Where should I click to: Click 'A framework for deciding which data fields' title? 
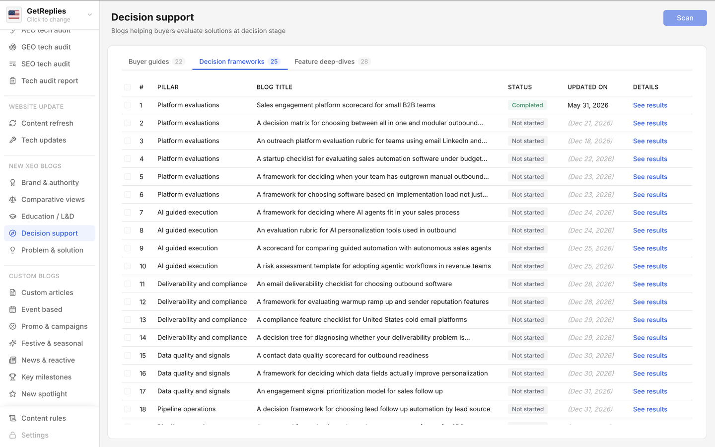[372, 373]
